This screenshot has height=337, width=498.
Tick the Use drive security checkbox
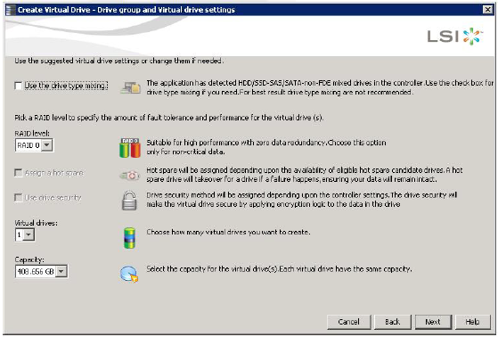[x=19, y=198]
